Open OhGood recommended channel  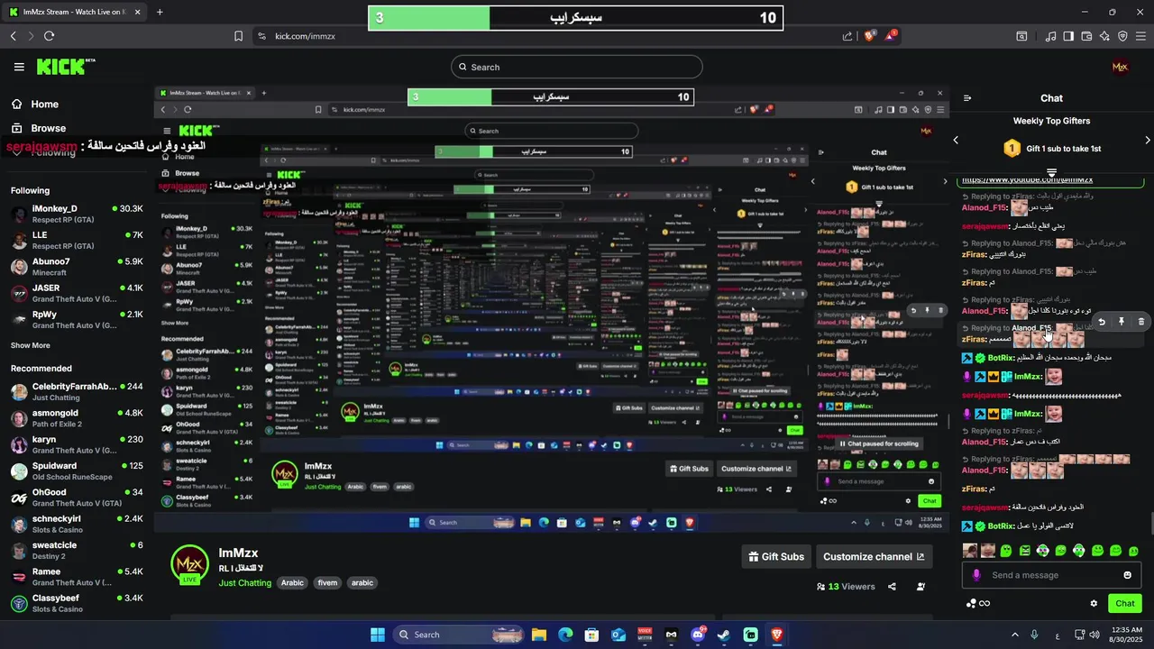[x=77, y=498]
